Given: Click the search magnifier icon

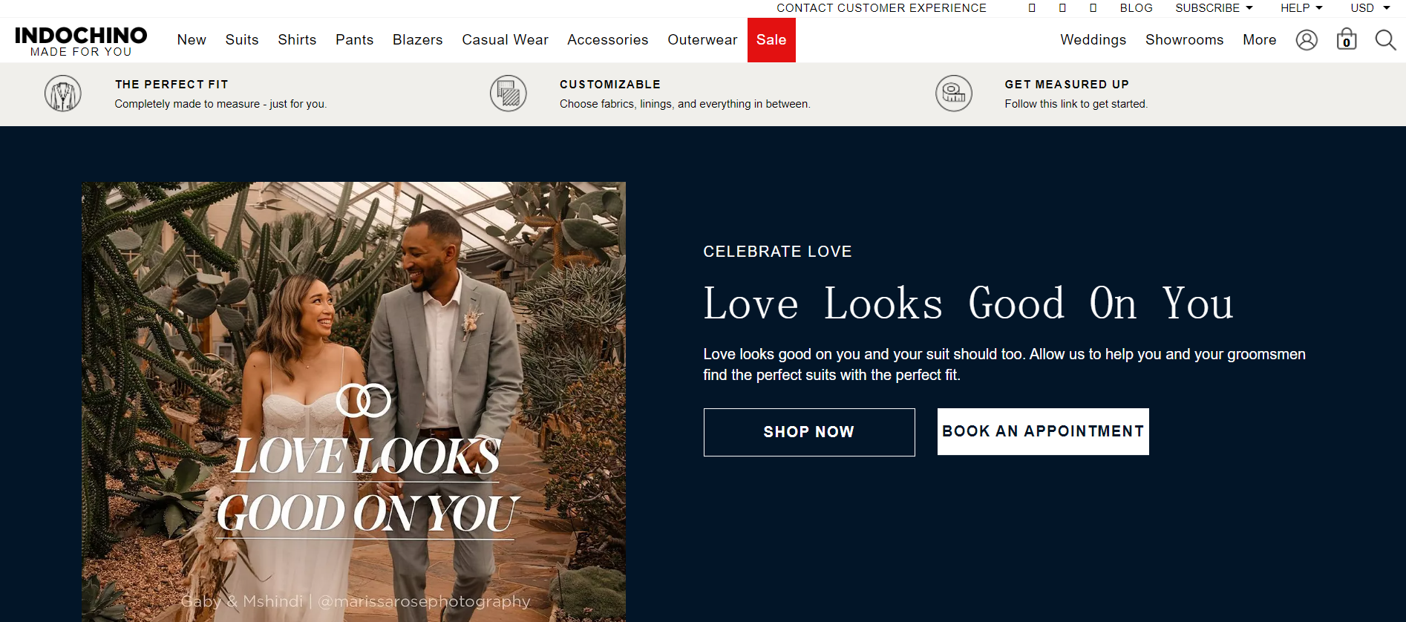Looking at the screenshot, I should click(x=1385, y=40).
